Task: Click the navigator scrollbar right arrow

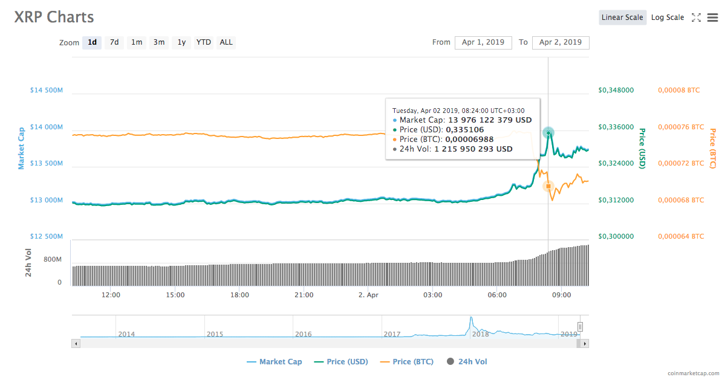Action: click(585, 343)
